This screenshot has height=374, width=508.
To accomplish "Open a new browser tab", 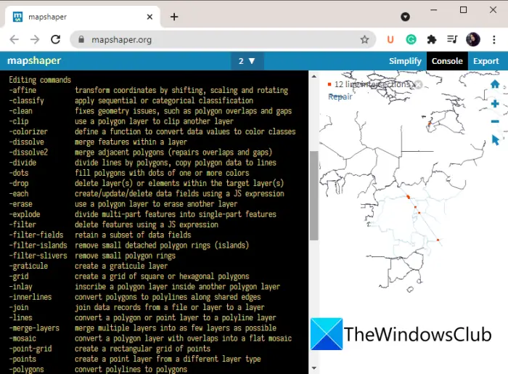I will (174, 17).
